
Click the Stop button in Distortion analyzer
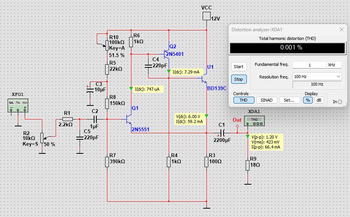click(239, 79)
